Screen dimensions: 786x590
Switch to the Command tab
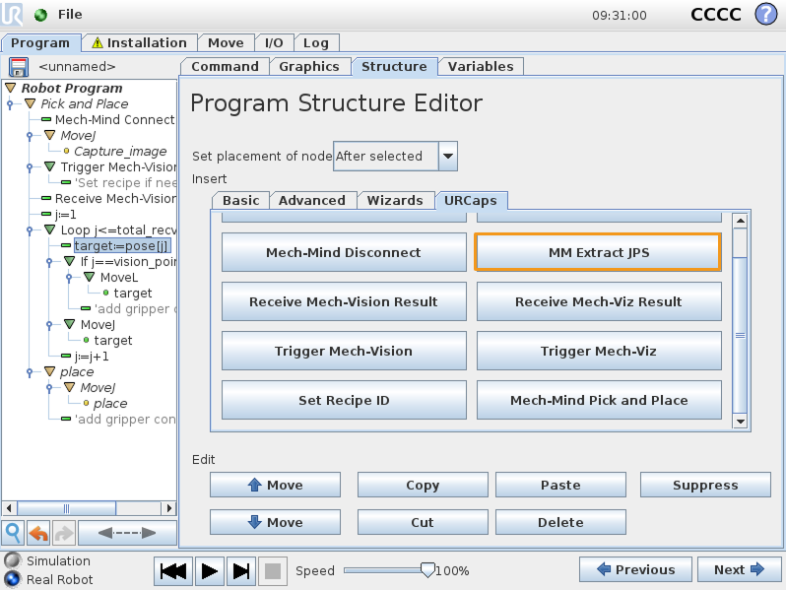(226, 67)
